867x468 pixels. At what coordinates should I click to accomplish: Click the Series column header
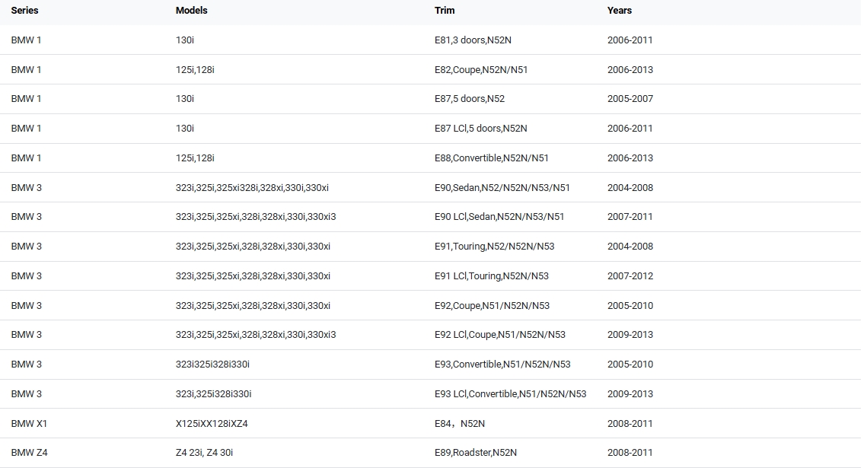coord(24,11)
